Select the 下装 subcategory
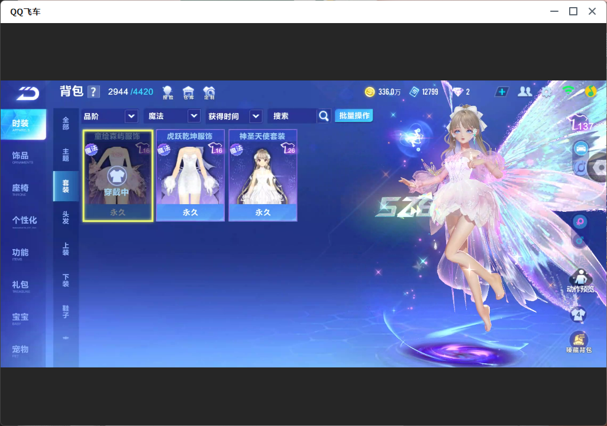The width and height of the screenshot is (607, 426). 66,280
